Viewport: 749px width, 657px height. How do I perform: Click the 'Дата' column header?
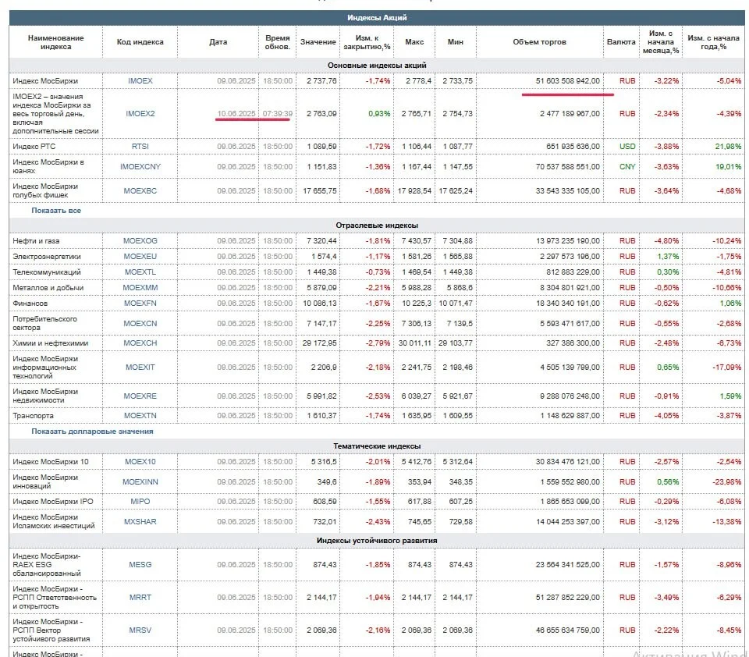[218, 42]
